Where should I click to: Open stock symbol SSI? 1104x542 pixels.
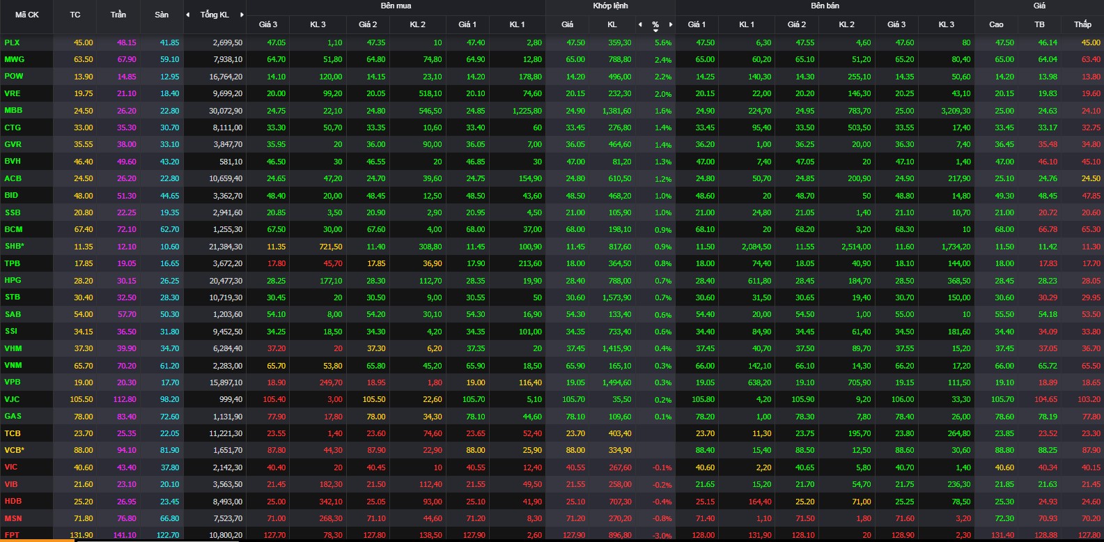click(x=11, y=331)
